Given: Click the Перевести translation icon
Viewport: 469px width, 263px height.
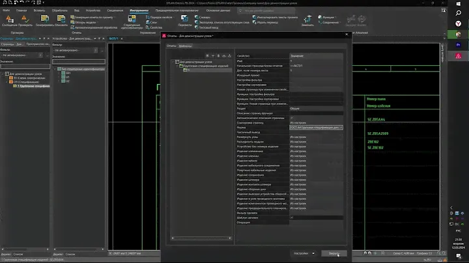Looking at the screenshot, I should click(x=184, y=19).
